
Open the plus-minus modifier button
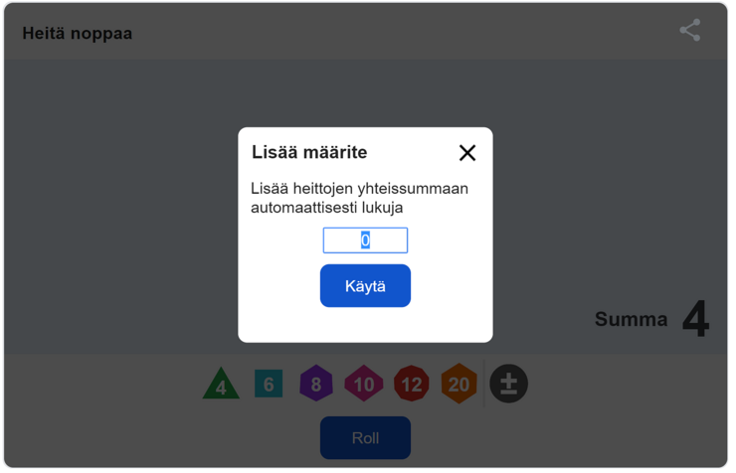coord(509,384)
